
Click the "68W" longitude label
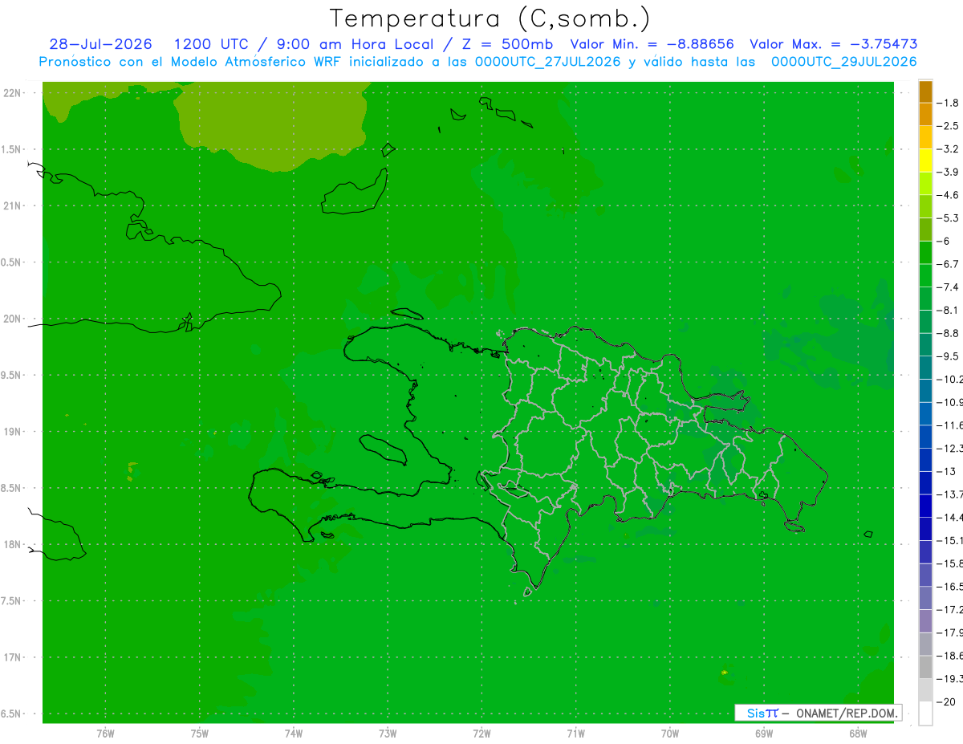point(858,734)
